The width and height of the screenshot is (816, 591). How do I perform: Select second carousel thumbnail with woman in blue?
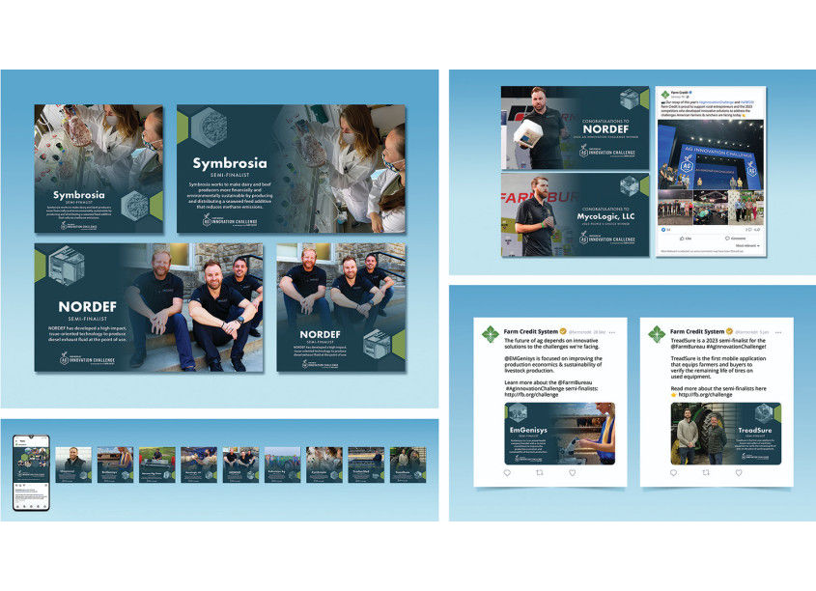point(116,464)
